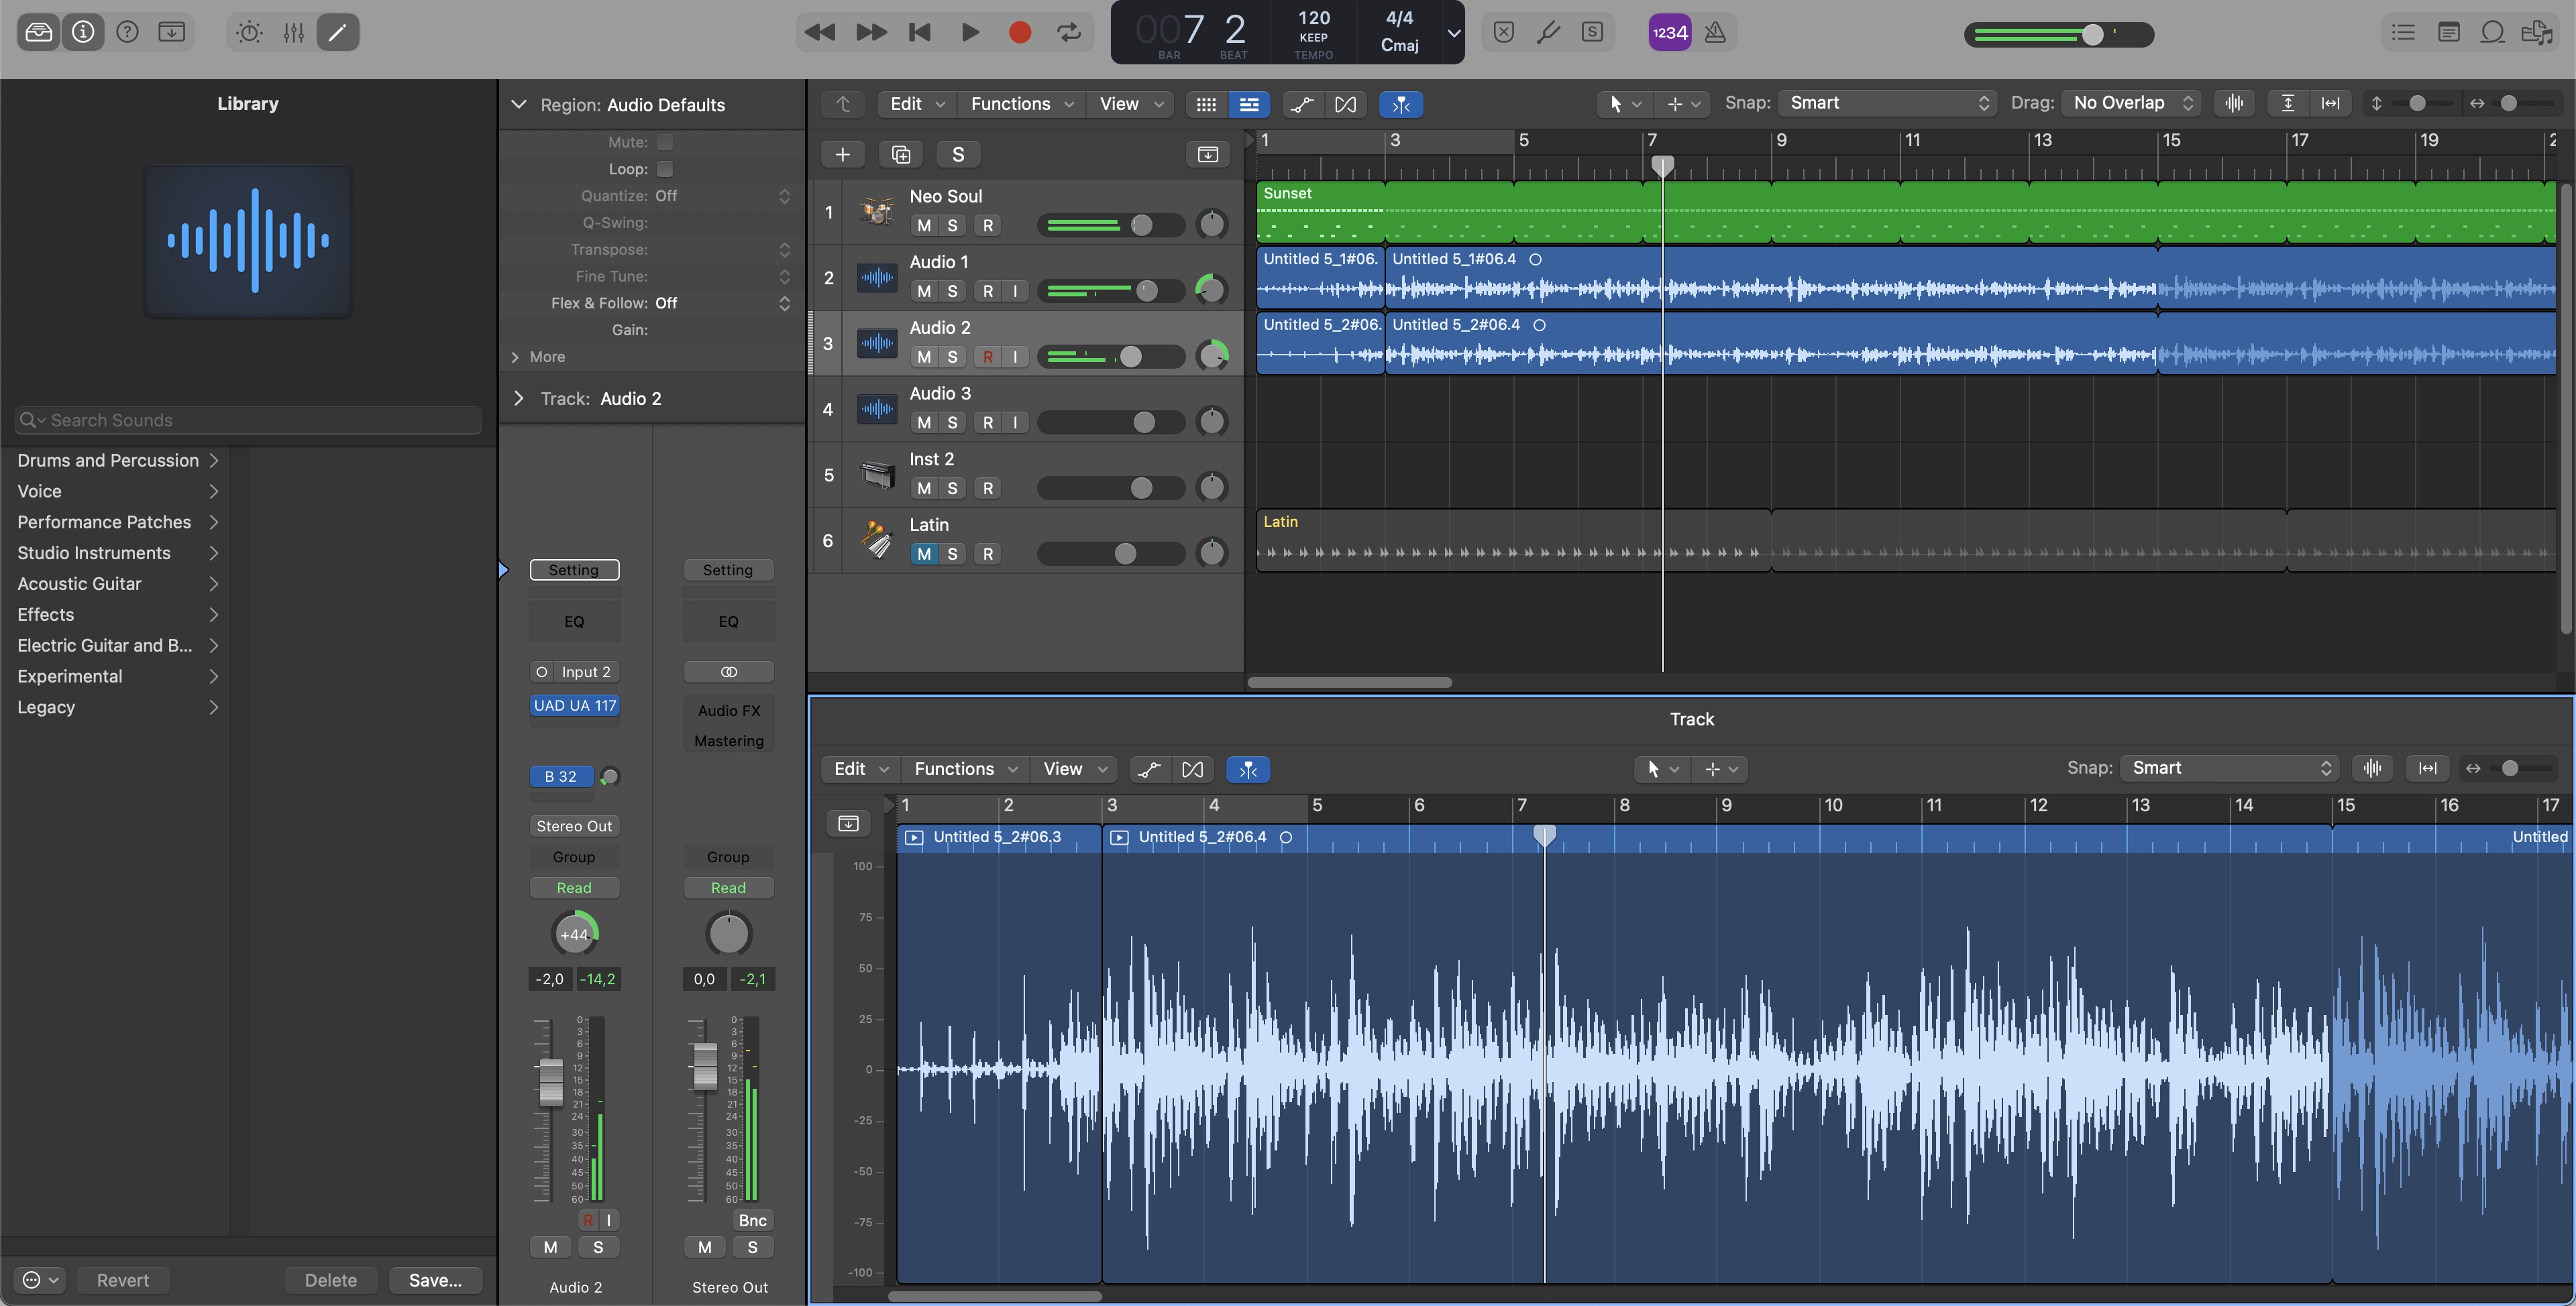
Task: Enable the count-in 1234 button
Action: [x=1669, y=32]
